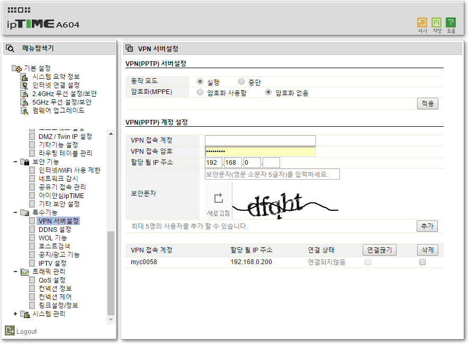Open the 도움 help icon

coord(451,23)
